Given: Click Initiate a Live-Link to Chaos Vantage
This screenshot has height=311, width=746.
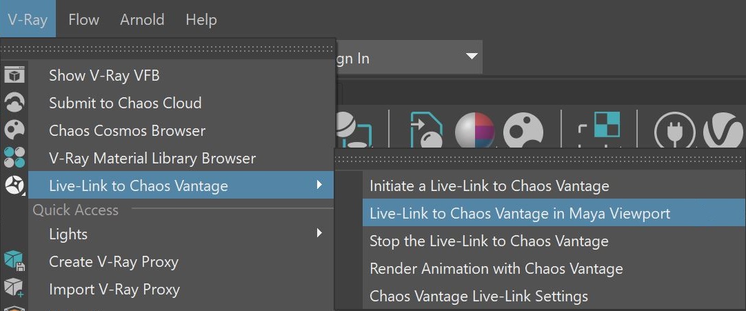Looking at the screenshot, I should [554, 185].
